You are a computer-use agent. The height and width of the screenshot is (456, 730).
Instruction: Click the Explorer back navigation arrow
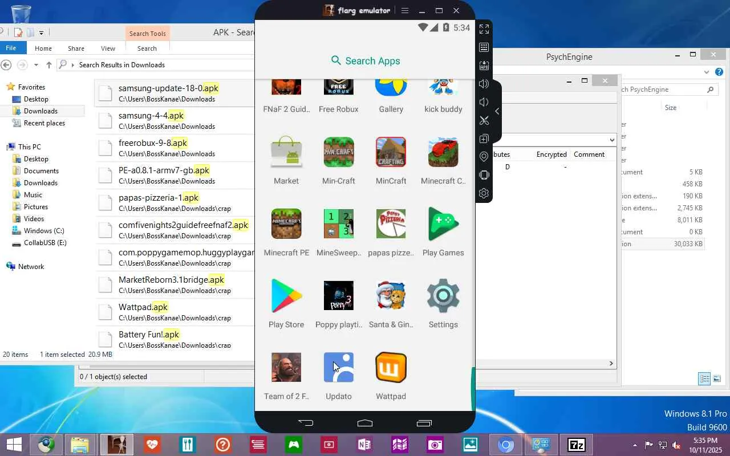pos(6,65)
